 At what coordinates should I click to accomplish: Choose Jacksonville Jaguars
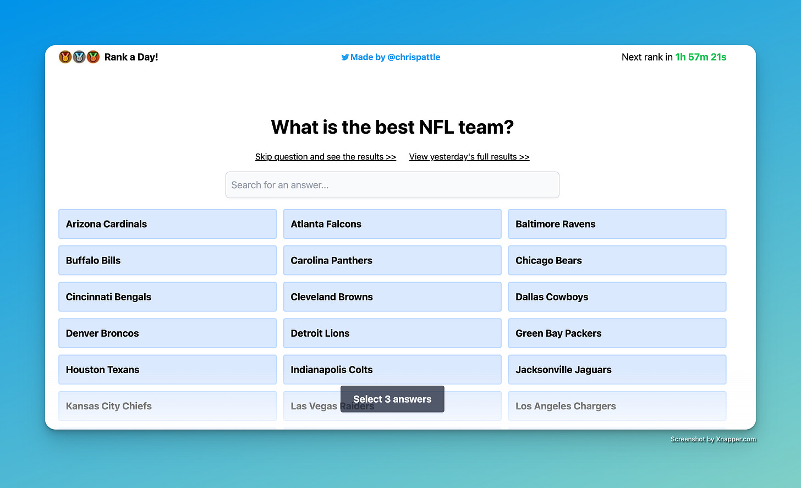[617, 369]
